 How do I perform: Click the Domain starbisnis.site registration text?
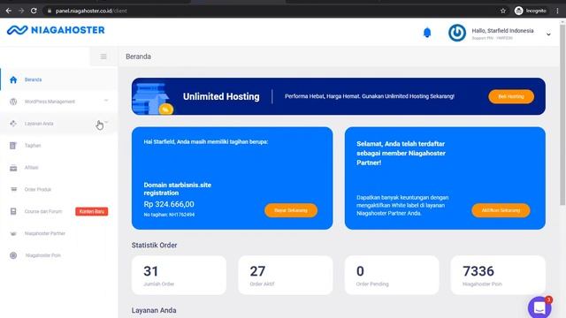[178, 189]
